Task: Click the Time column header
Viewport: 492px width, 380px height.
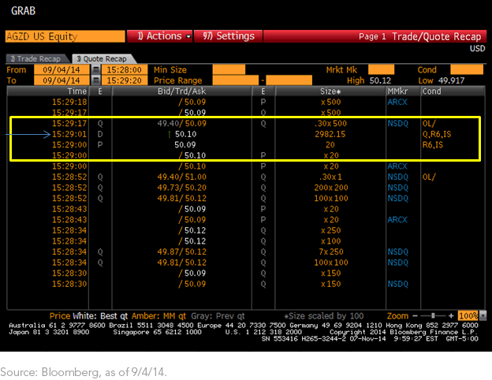Action: pos(48,91)
